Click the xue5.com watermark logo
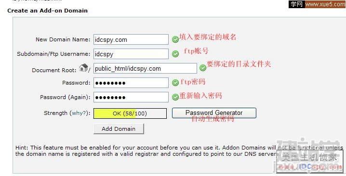This screenshot has width=346, height=176. click(x=317, y=4)
